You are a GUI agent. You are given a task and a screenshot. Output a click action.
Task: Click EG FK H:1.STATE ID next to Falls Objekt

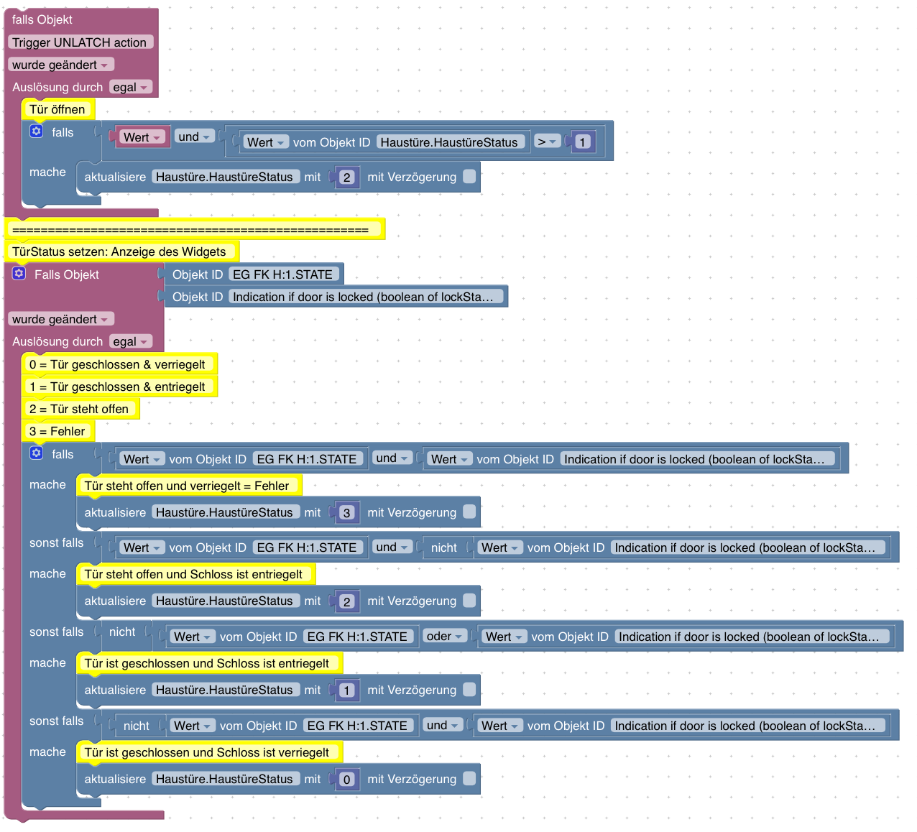[282, 274]
